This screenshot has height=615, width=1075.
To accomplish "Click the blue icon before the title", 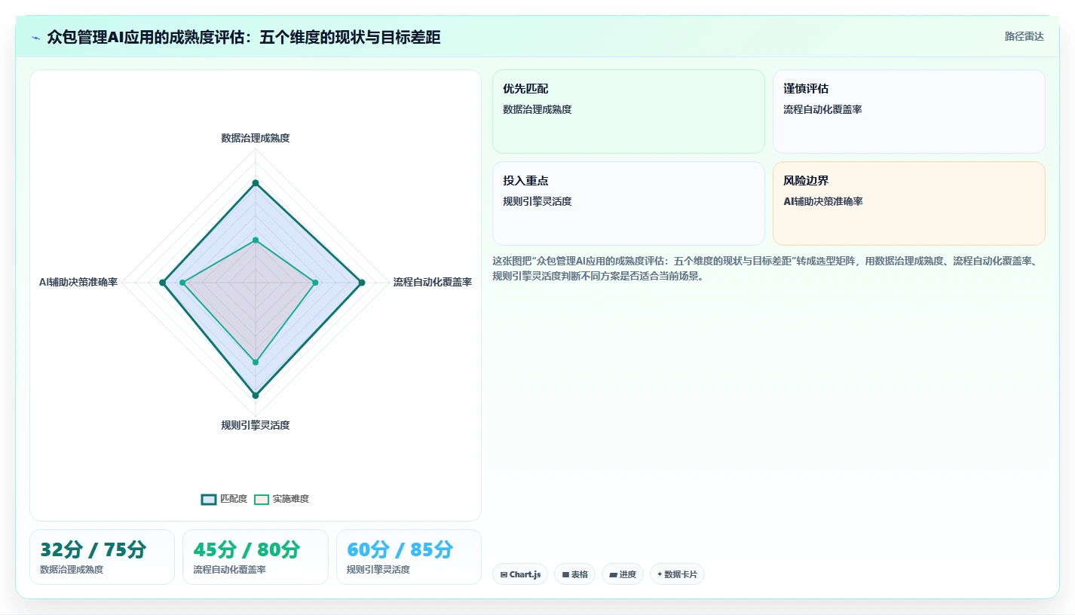I will [x=35, y=37].
